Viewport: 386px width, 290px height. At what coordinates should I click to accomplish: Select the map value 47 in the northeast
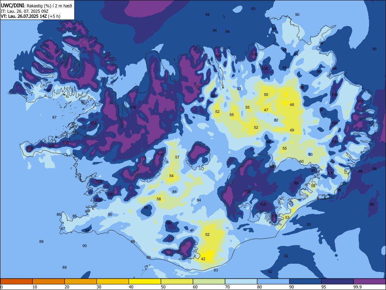tap(266, 110)
